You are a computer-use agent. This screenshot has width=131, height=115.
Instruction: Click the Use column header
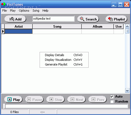119,27
